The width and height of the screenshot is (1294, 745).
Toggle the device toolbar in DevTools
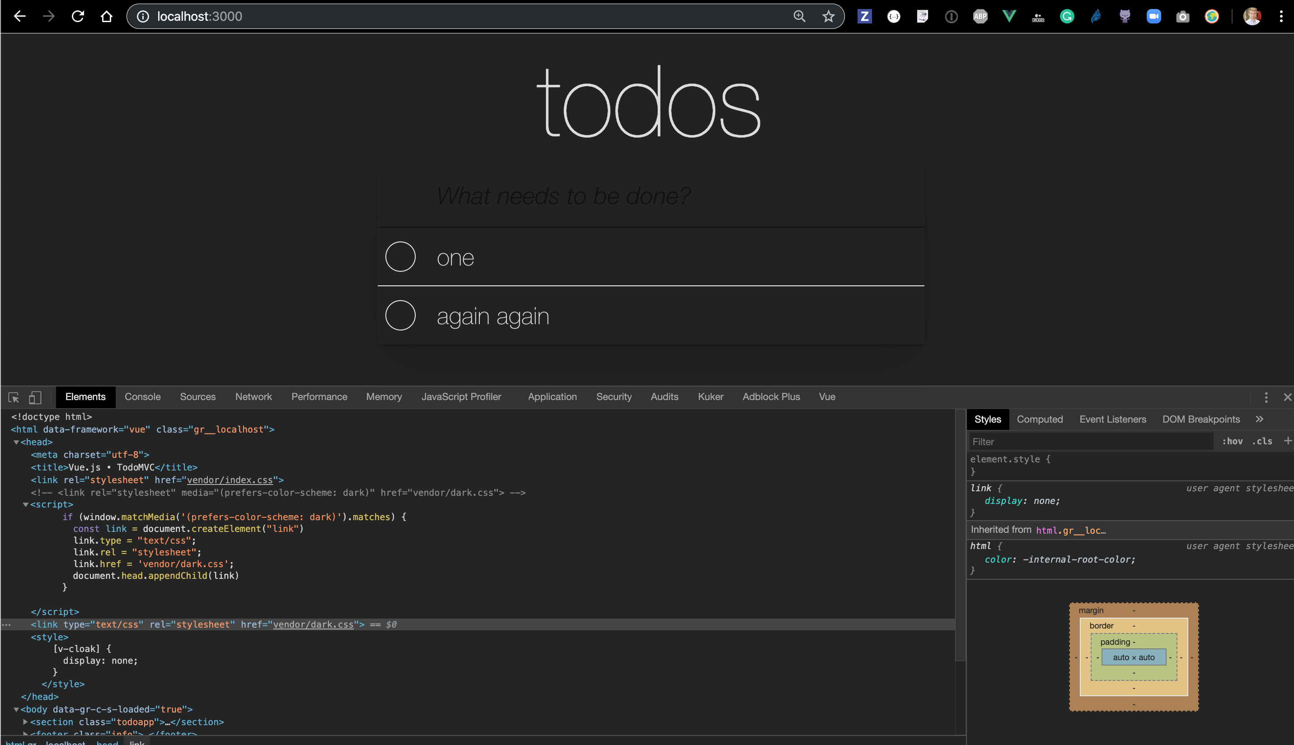34,397
